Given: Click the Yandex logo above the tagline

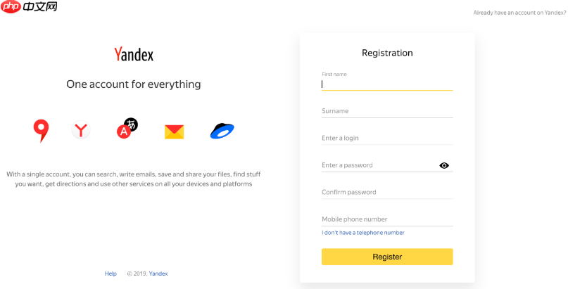Looking at the screenshot, I should click(x=134, y=55).
